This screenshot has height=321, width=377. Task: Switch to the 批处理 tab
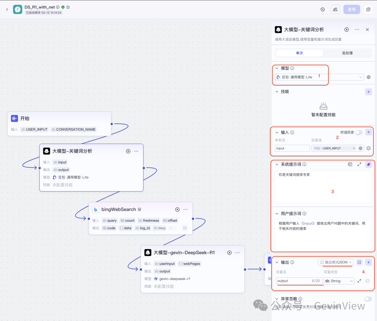[347, 53]
